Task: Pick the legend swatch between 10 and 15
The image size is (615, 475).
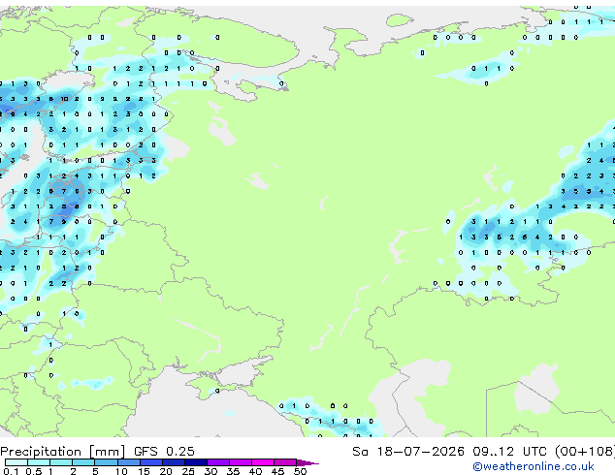Action: tap(128, 462)
